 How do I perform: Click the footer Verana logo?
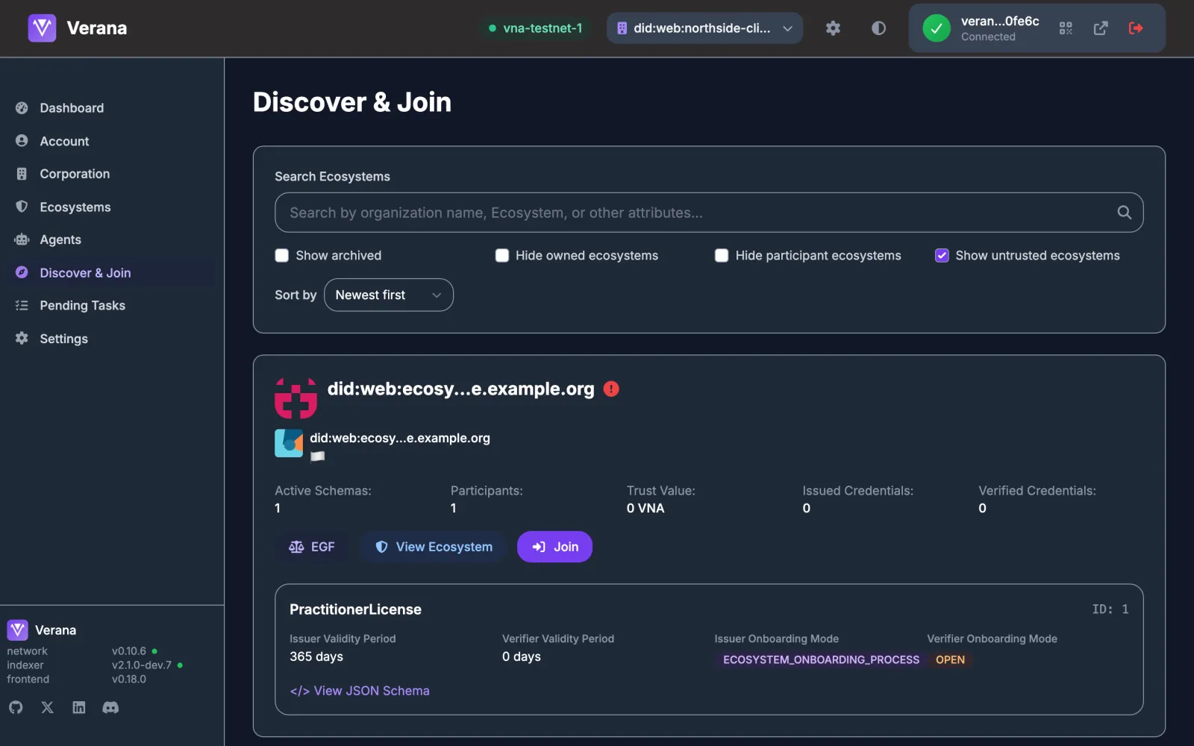pos(17,630)
